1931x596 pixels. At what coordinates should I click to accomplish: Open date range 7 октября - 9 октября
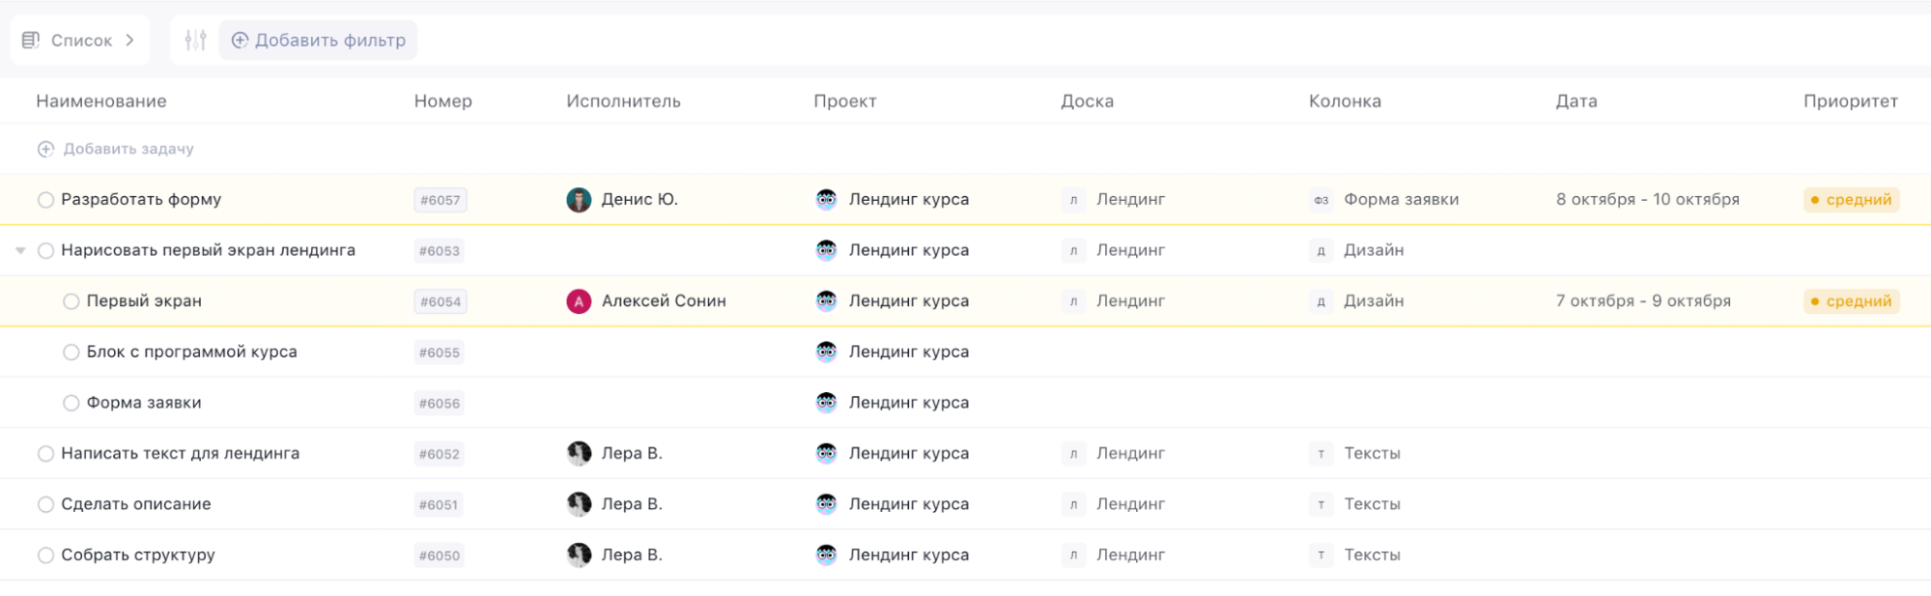coord(1643,301)
